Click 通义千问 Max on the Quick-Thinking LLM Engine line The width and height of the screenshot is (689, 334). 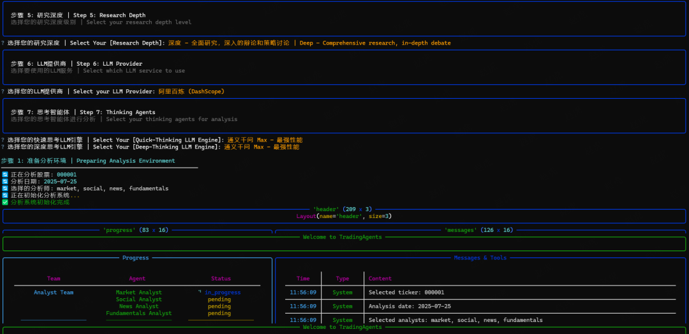tap(265, 140)
